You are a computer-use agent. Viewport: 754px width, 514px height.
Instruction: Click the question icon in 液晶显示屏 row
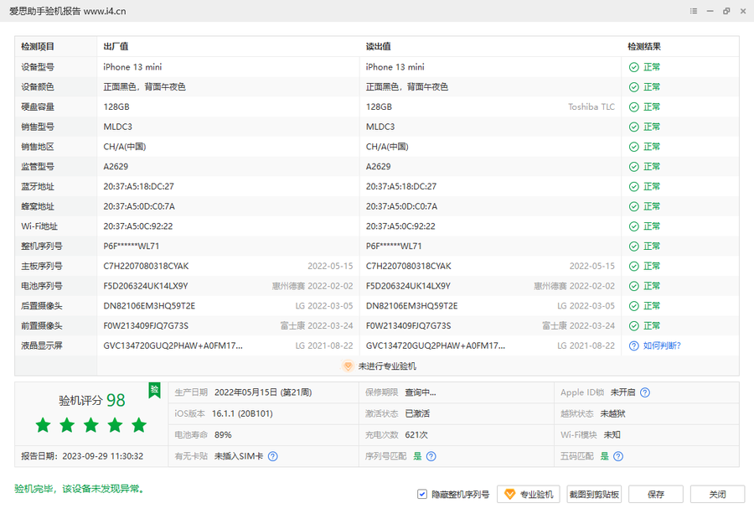point(634,345)
